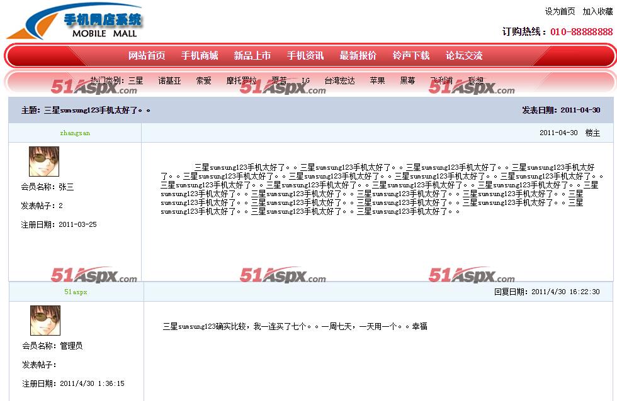
Task: Open 最新报价 navigation item
Action: point(358,55)
